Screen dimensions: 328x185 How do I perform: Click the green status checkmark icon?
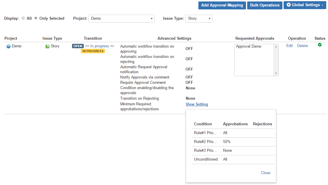[320, 45]
